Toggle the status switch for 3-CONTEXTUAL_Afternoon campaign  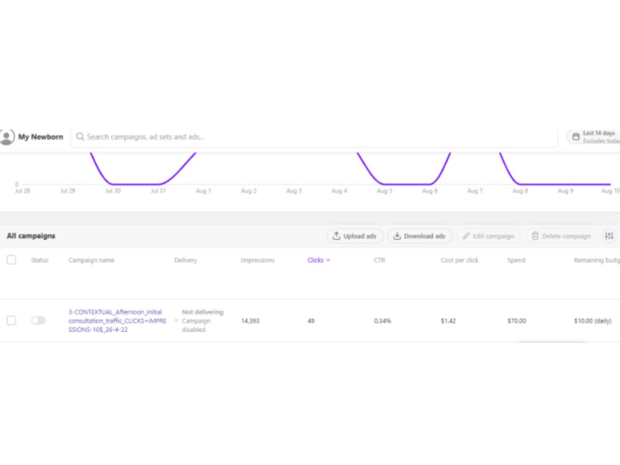click(38, 321)
